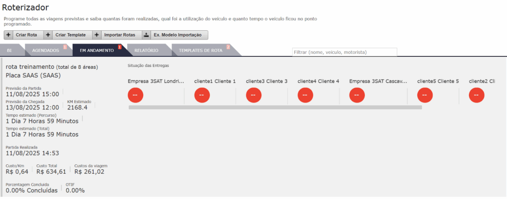507x199 pixels.
Task: Focus the Filtrar search field
Action: click(x=344, y=52)
